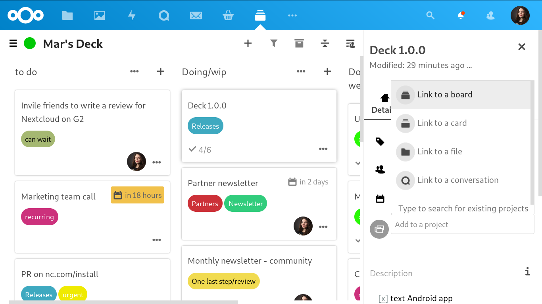Click avatar on Invile friends card

[136, 161]
